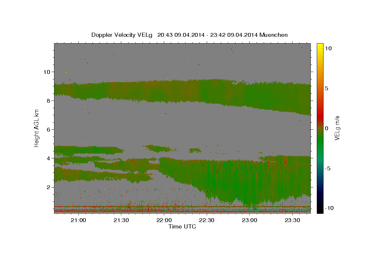The width and height of the screenshot is (384, 256).
Task: Click the 22:30 time tick label
Action: [207, 220]
